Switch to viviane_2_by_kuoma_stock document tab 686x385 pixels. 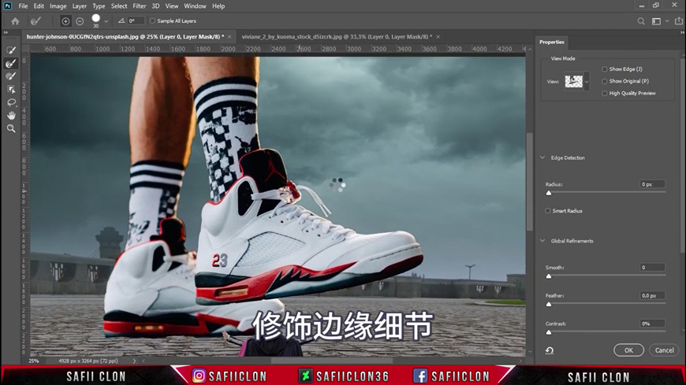point(337,37)
